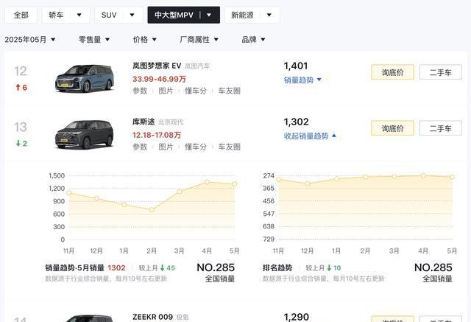471x322 pixels.
Task: Click rank 12 up-6 indicator
Action: coord(21,88)
